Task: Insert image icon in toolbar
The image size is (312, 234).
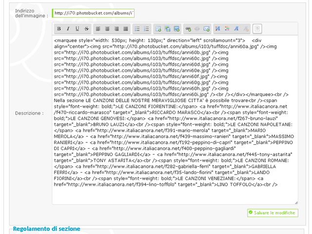Action: click(x=176, y=29)
